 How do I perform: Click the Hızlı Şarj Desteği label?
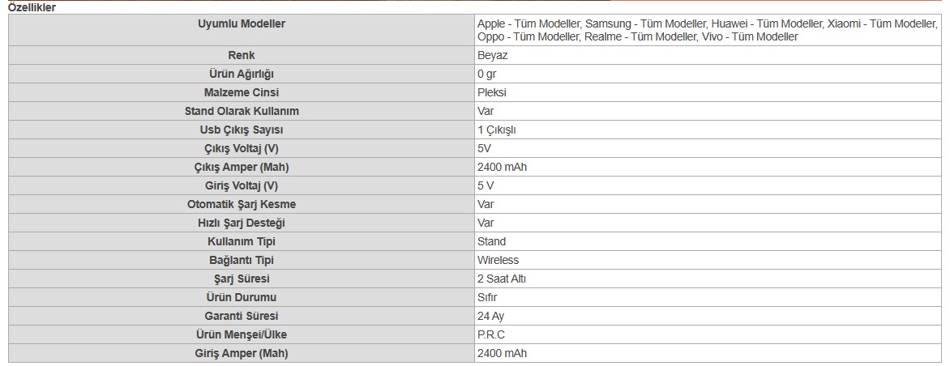[242, 223]
